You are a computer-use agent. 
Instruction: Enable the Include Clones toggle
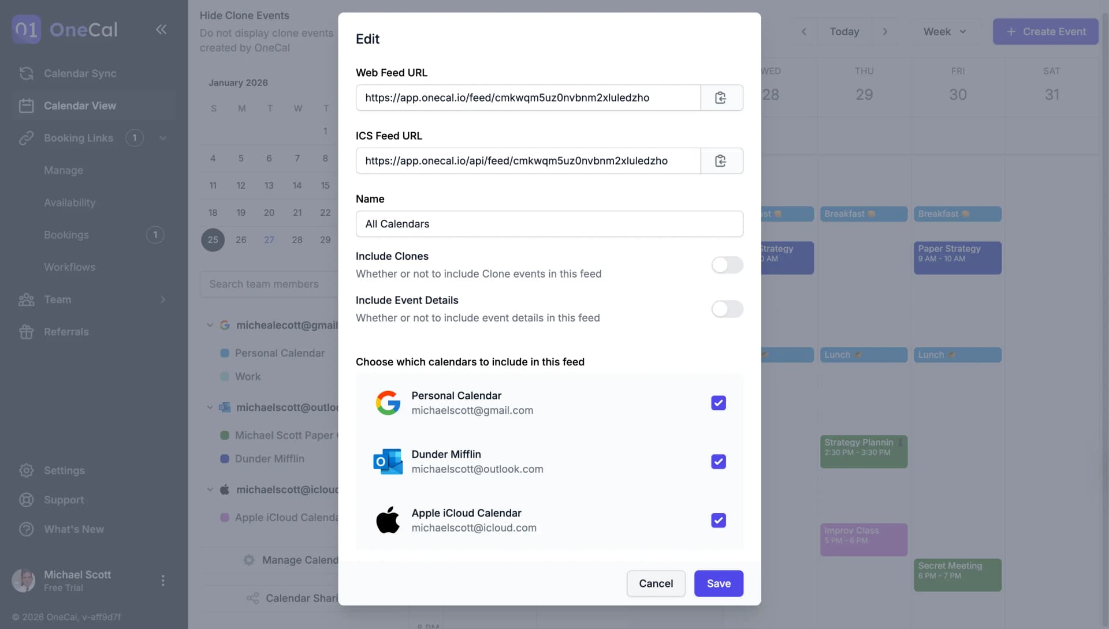pyautogui.click(x=727, y=265)
